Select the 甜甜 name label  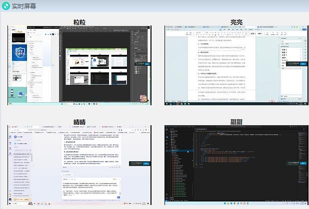point(236,122)
